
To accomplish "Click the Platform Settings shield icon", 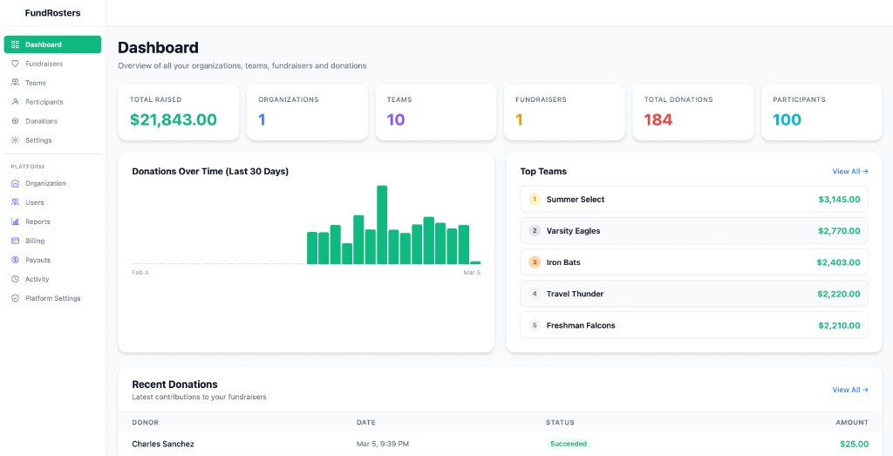I will [x=16, y=298].
